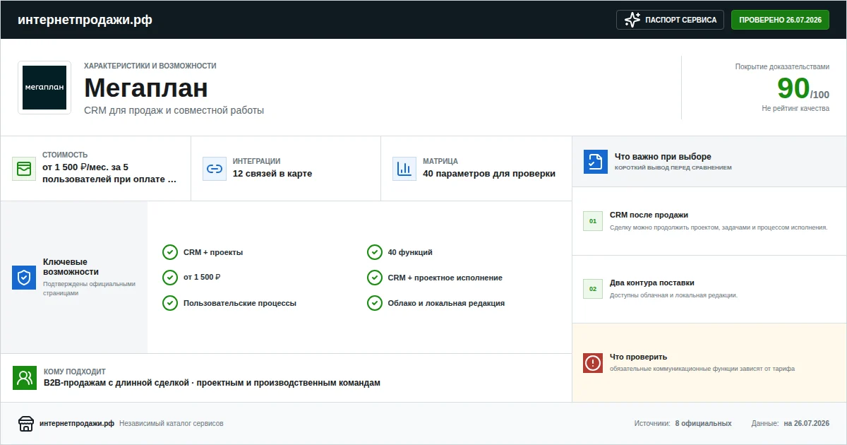Click the Мегаплан logo thumbnail
Viewport: 847px width, 445px height.
(x=44, y=88)
